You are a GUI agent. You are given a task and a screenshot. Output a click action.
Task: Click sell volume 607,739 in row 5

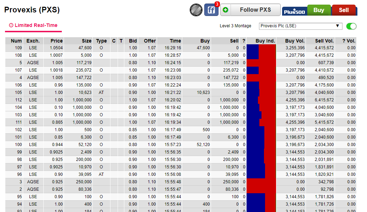tap(326, 63)
